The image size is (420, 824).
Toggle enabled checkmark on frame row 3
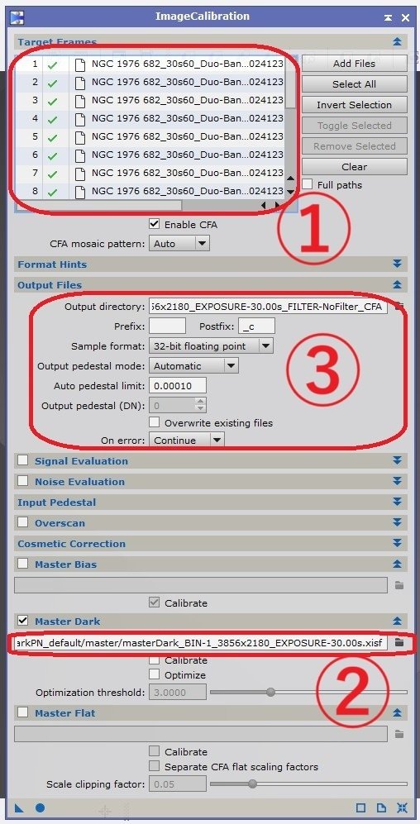tap(52, 101)
